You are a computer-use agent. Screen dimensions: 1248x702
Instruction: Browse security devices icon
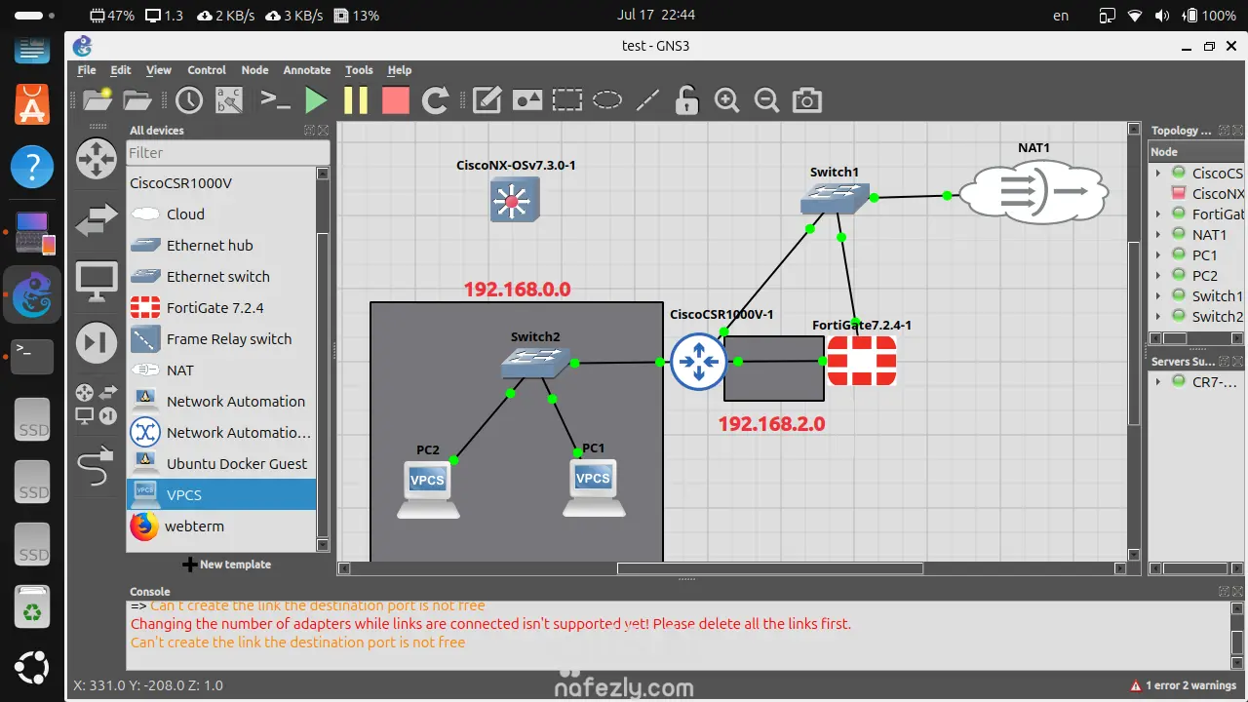click(97, 342)
